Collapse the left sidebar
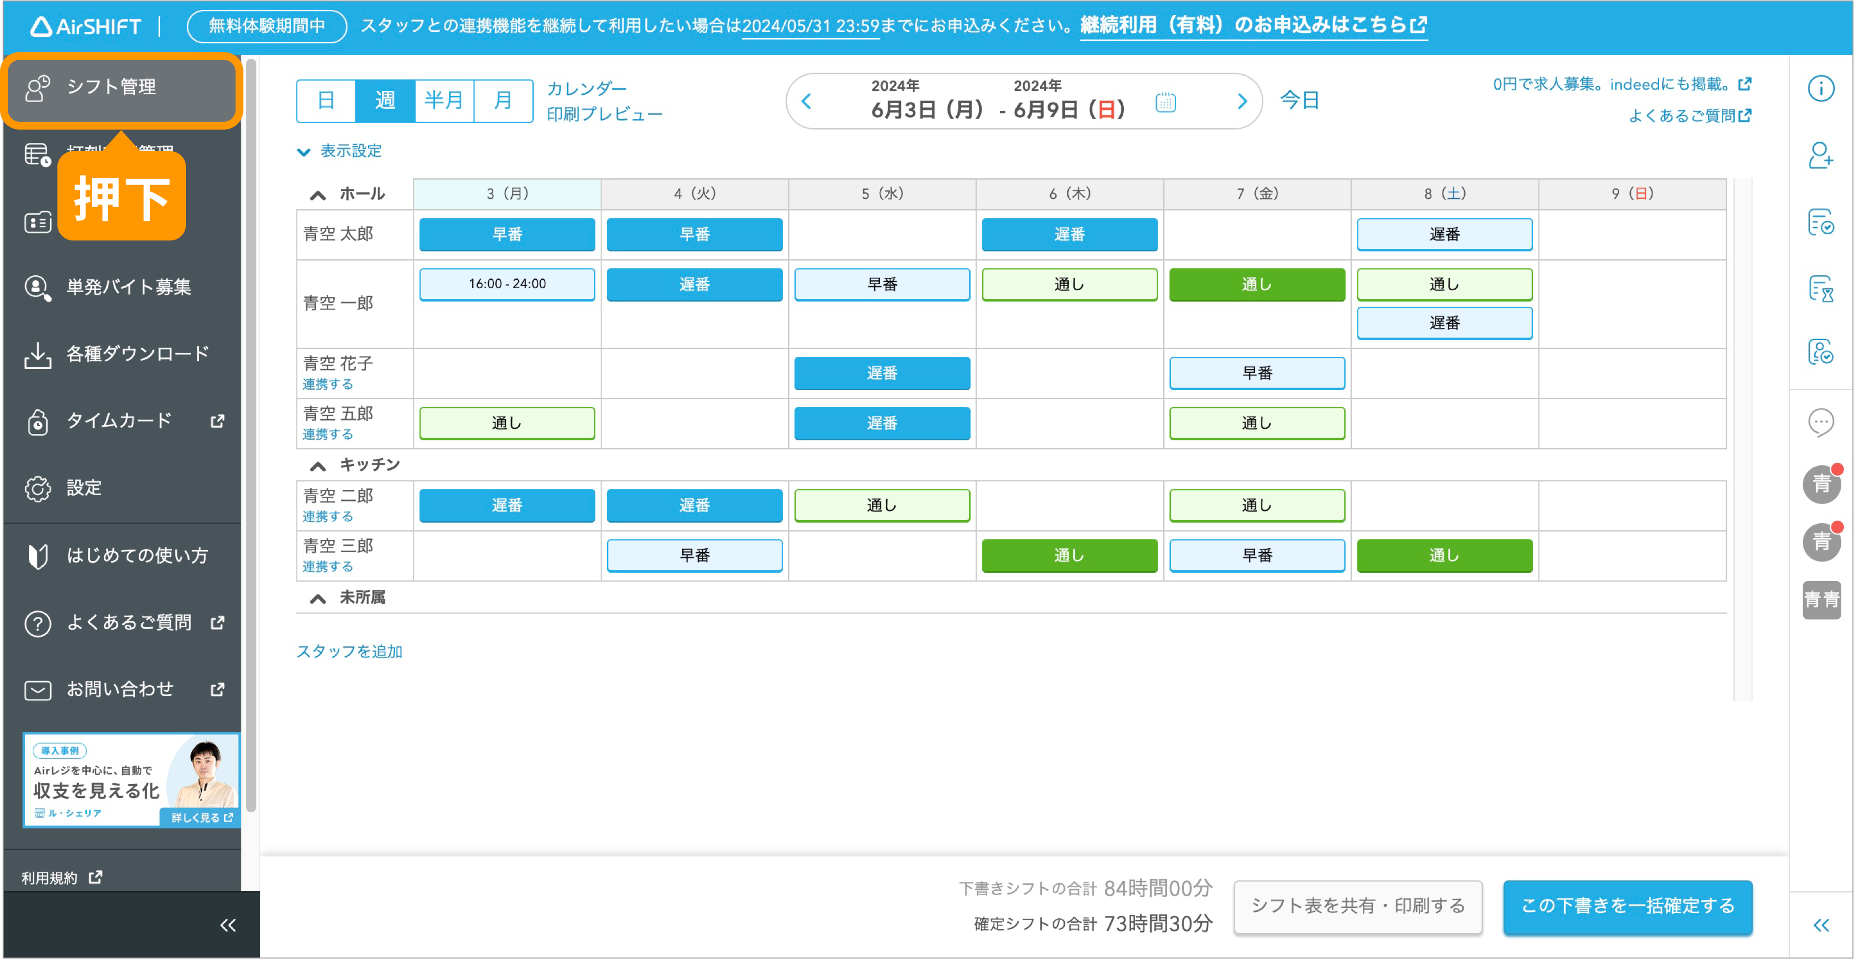This screenshot has width=1854, height=959. click(227, 925)
